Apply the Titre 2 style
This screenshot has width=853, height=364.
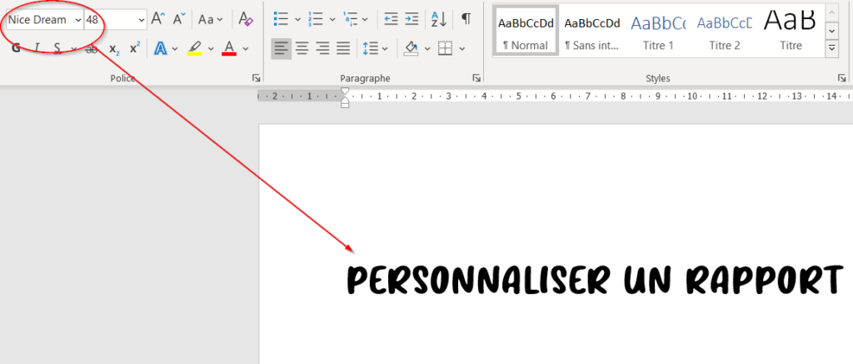click(725, 31)
